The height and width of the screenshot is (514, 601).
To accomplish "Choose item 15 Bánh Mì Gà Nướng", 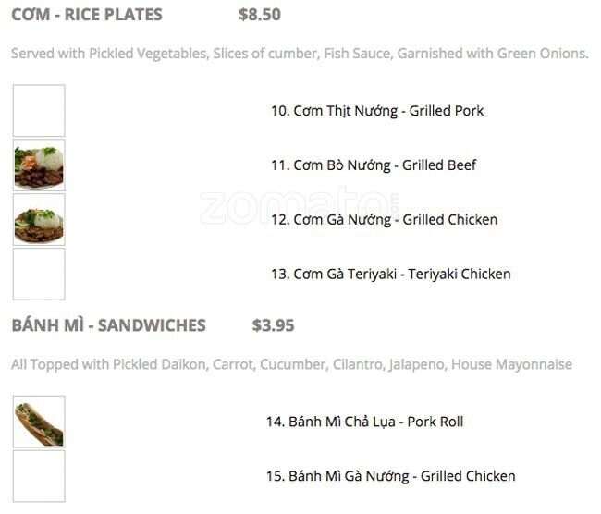I will click(390, 476).
